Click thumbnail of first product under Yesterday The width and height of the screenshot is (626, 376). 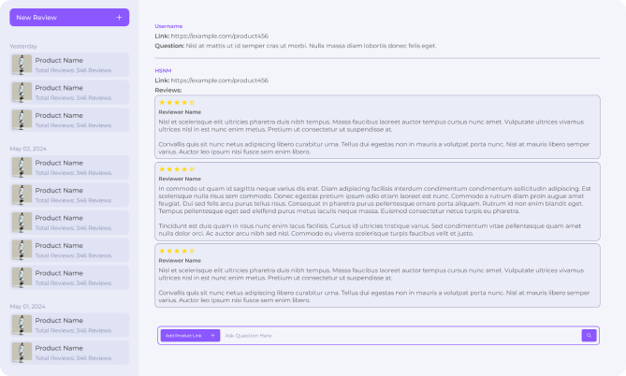[22, 65]
